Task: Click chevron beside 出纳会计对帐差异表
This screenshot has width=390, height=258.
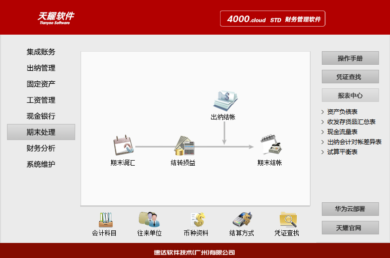Action: [x=323, y=142]
